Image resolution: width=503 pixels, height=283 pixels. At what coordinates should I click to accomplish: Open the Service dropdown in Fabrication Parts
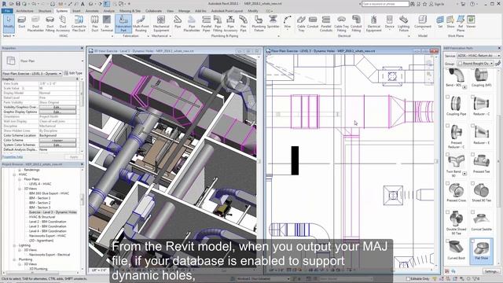479,56
